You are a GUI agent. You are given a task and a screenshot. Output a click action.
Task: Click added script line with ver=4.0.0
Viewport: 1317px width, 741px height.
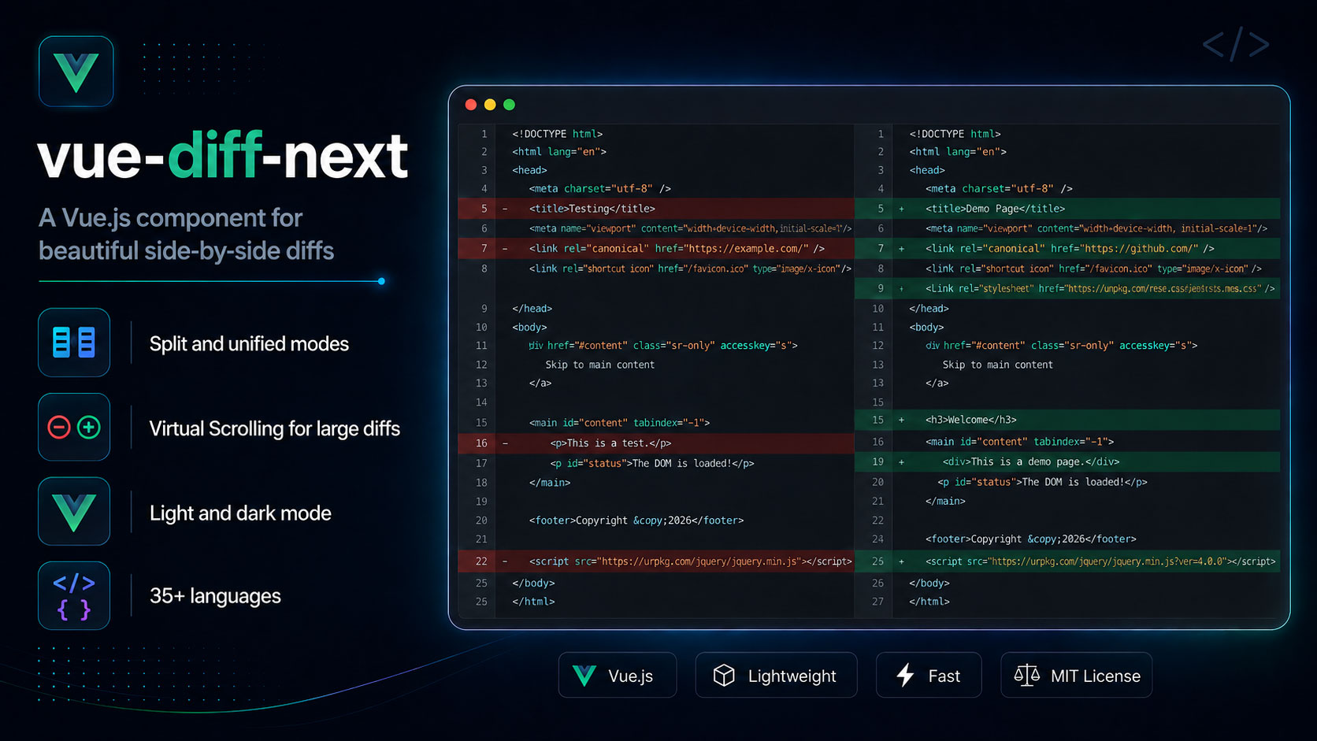coord(1067,561)
